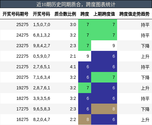Select the 跨度值走势趋势 column header
This screenshot has width=152, height=125.
pos(134,14)
